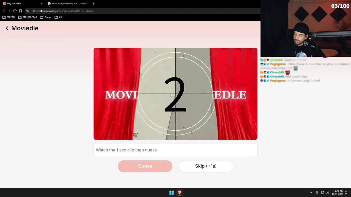Open a new tab with plus button

[x=94, y=4]
